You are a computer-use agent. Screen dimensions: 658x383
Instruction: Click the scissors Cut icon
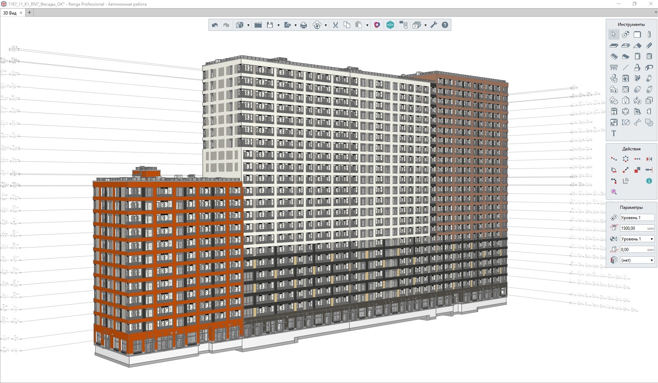click(335, 25)
